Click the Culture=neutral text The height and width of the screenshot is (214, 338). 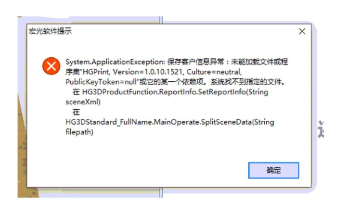point(214,72)
